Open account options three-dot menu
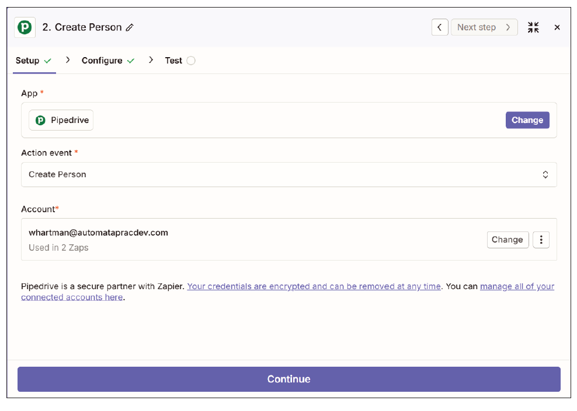577x411 pixels. (x=541, y=240)
